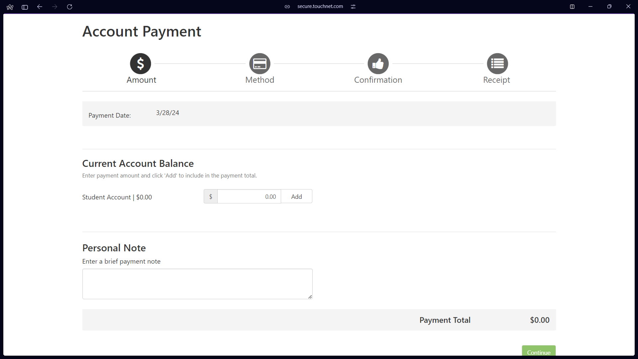Click the secure.touchnet.com address bar
The width and height of the screenshot is (638, 359).
[x=320, y=6]
